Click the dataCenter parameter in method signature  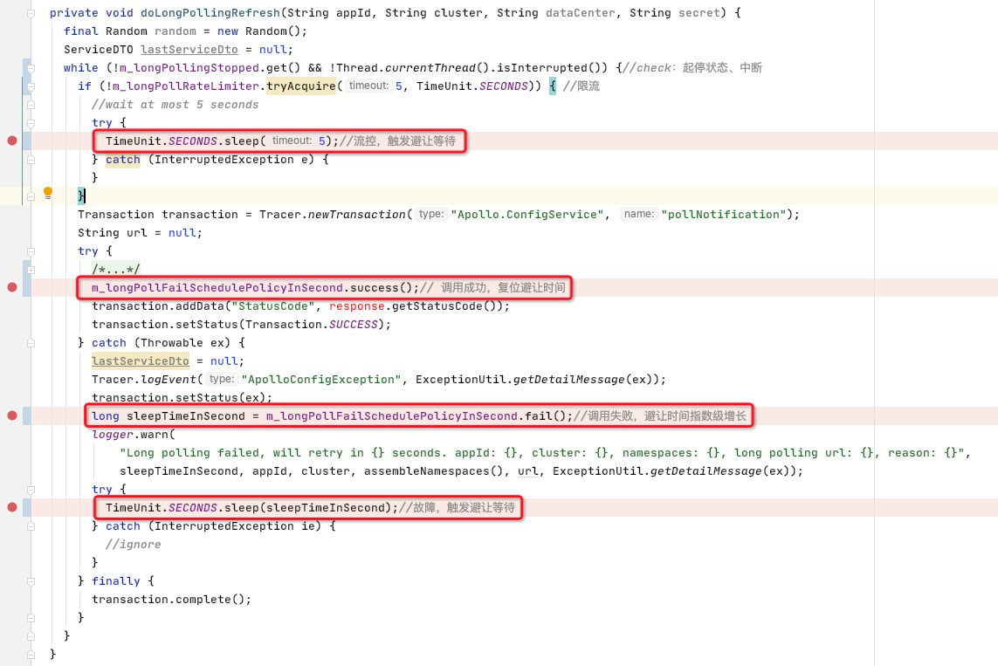coord(581,13)
